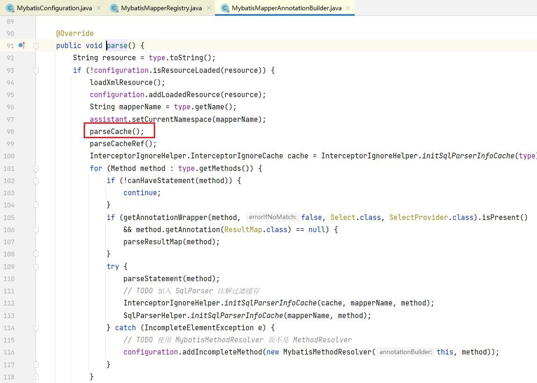This screenshot has height=383, width=537.
Task: Click the parseCache() call on line 98
Action: pyautogui.click(x=117, y=132)
